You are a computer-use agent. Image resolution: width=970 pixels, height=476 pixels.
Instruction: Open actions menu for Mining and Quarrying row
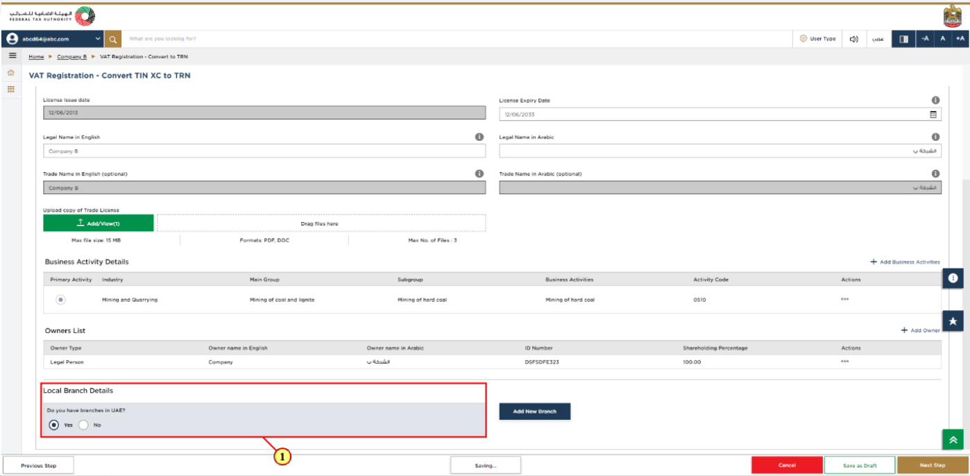coord(844,299)
